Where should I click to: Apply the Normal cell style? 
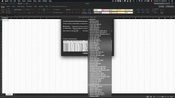(97, 10)
